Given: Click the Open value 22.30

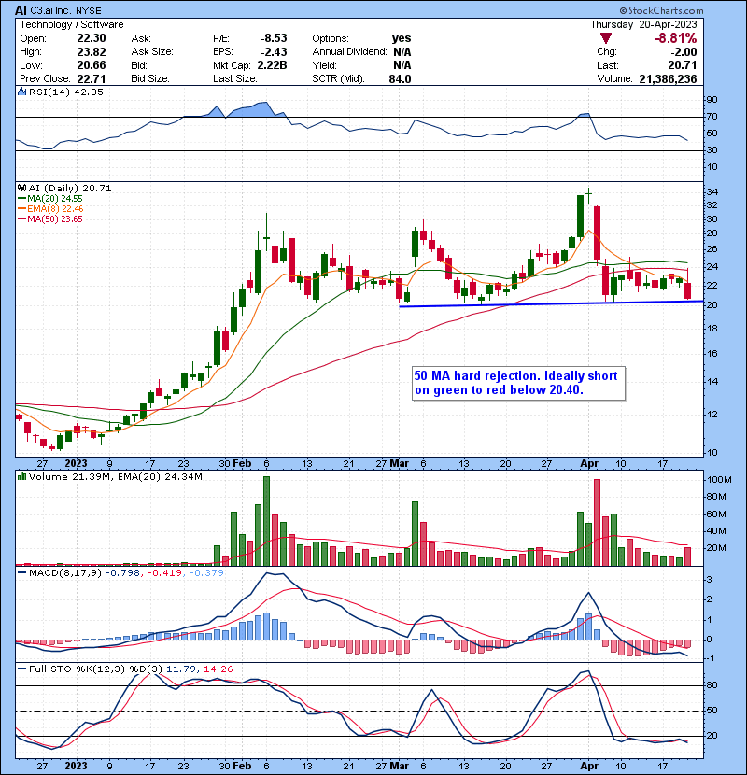Looking at the screenshot, I should (x=91, y=38).
